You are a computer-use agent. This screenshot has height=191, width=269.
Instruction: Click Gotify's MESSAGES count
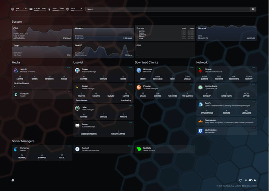point(246,111)
